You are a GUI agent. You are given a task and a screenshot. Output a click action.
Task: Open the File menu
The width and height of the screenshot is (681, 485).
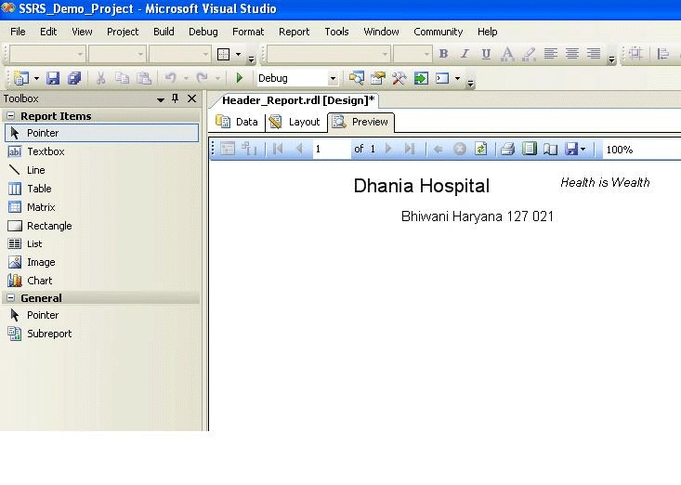(x=18, y=32)
